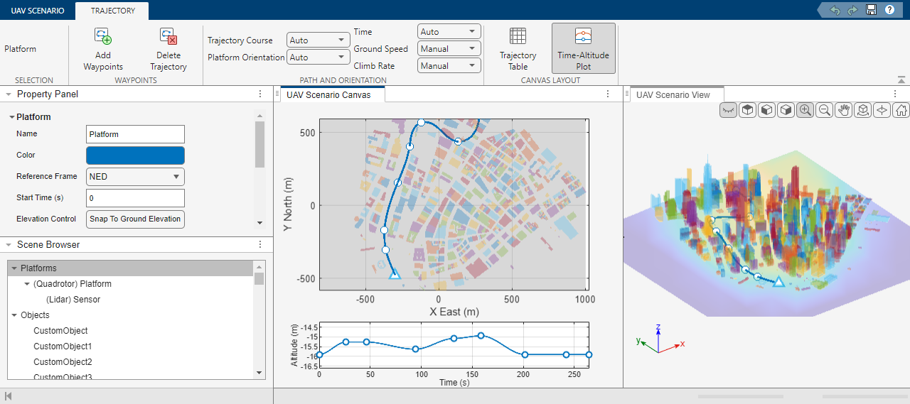This screenshot has width=910, height=404.
Task: Open Scene Browser three-dot options menu
Action: click(260, 244)
